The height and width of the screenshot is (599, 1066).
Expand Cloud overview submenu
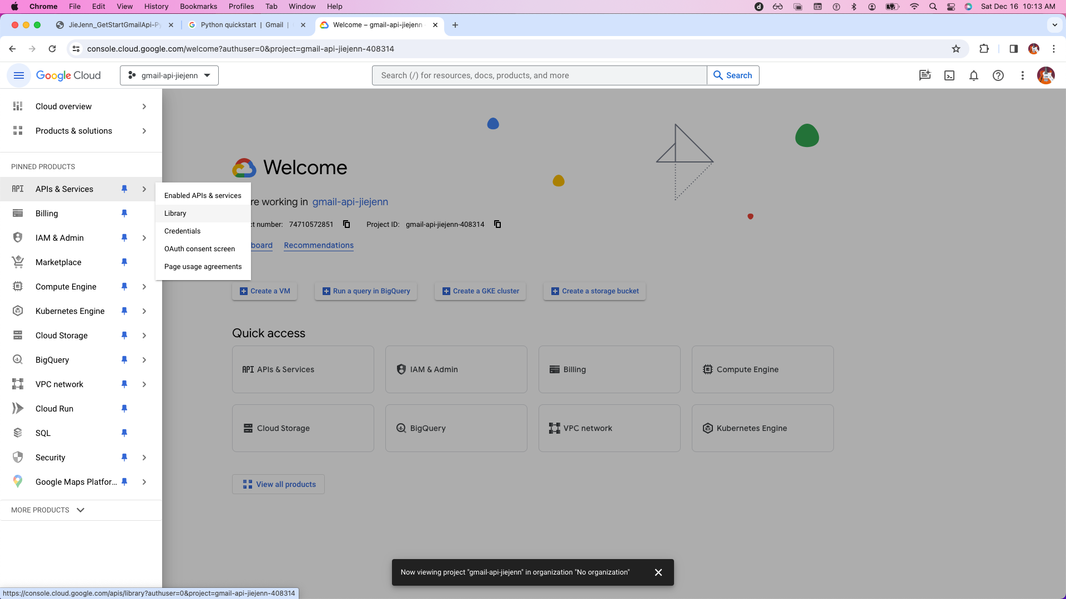click(x=144, y=106)
